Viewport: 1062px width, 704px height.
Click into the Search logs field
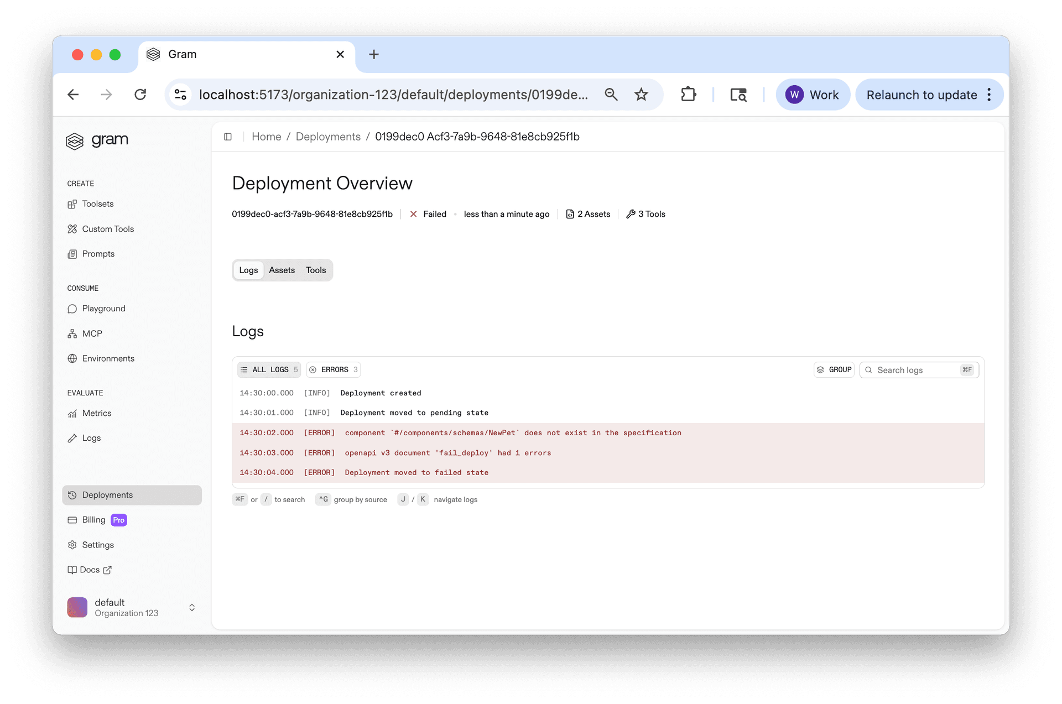[913, 369]
